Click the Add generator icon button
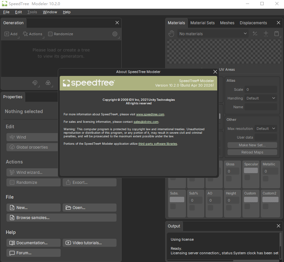Screen dimensions: 284x262 click(11, 34)
